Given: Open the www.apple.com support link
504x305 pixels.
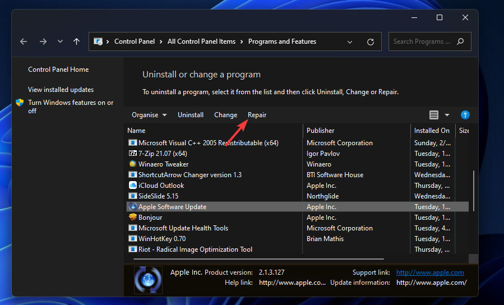Looking at the screenshot, I should [x=430, y=272].
